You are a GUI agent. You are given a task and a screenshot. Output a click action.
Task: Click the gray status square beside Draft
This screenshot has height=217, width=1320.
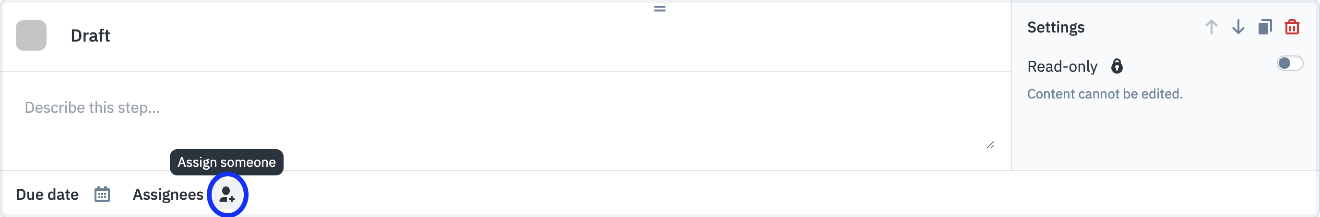(31, 35)
